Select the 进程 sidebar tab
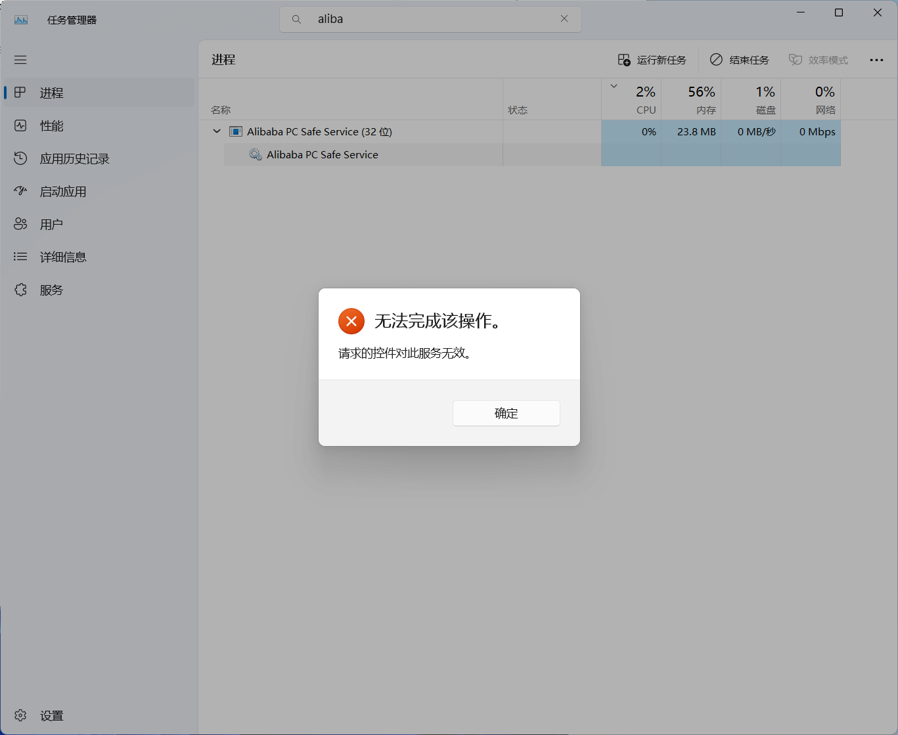 pos(99,93)
